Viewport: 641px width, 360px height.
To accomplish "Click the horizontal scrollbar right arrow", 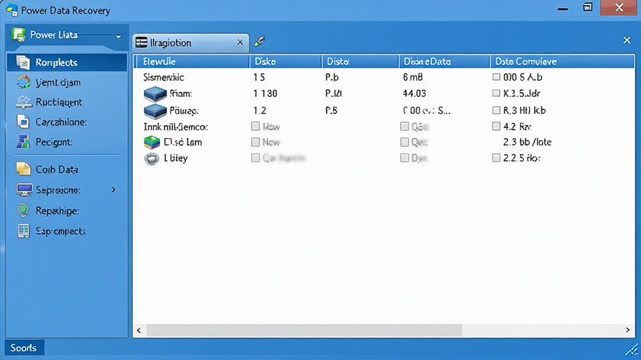I will (x=627, y=330).
